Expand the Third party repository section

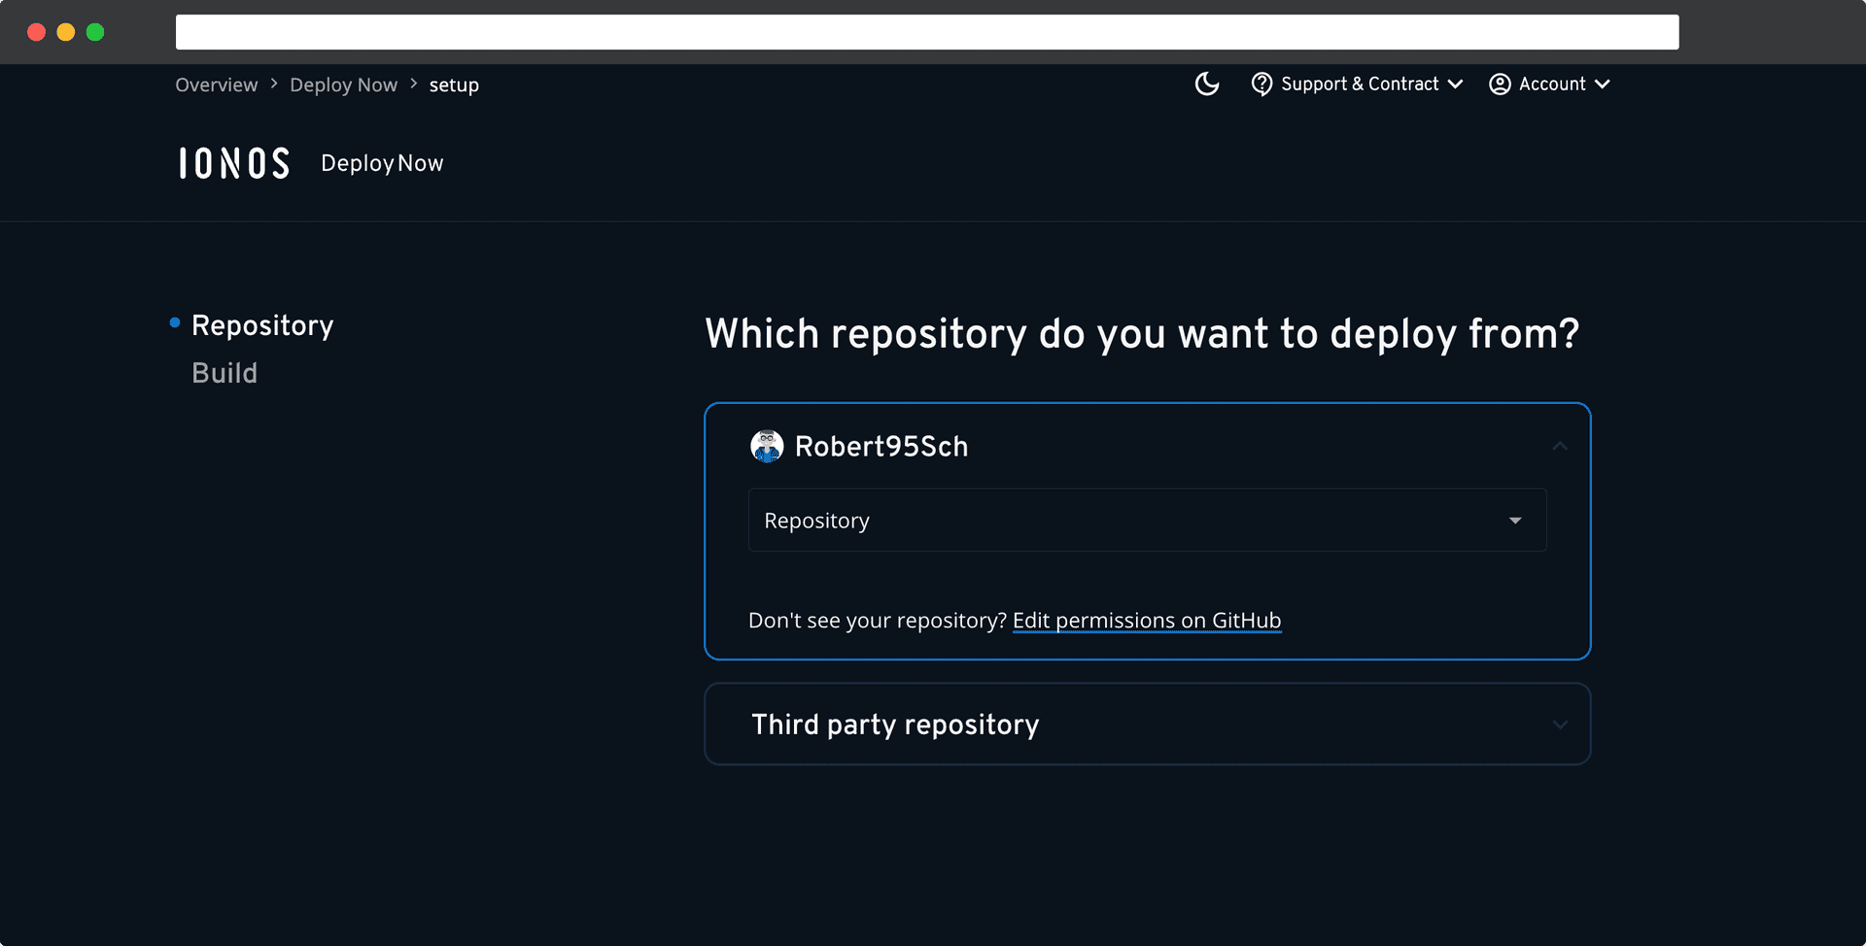[1560, 725]
